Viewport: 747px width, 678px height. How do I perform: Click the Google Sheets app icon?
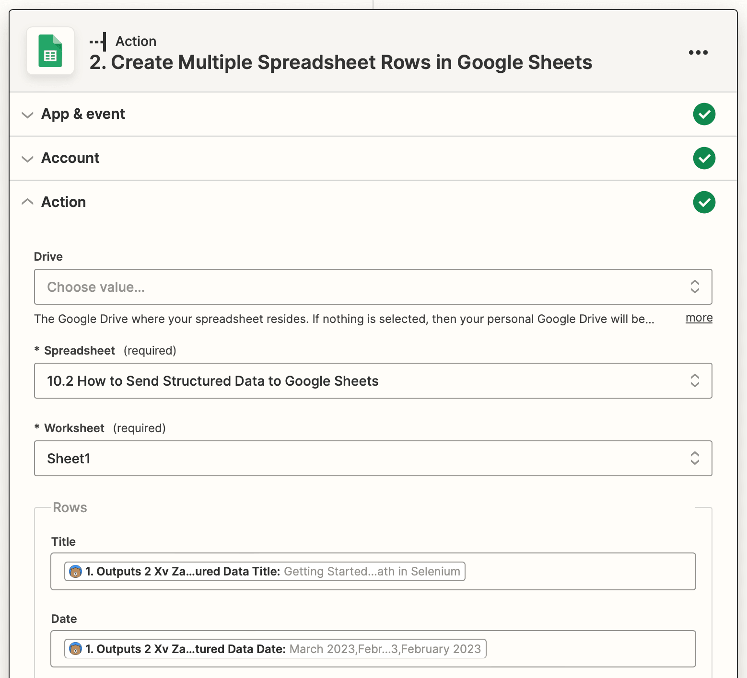point(50,51)
